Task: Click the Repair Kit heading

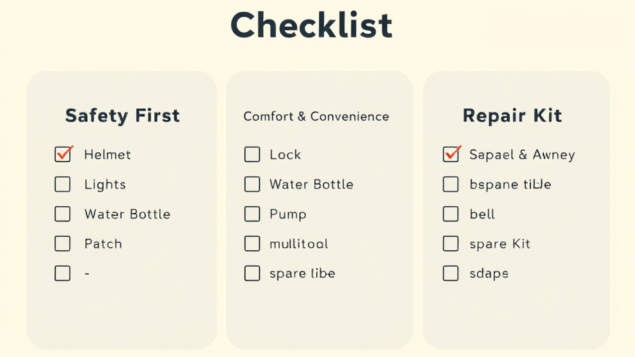Action: (512, 116)
